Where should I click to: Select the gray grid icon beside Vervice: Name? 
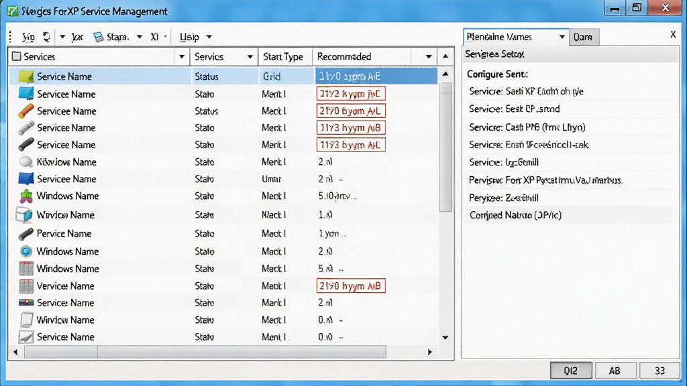point(26,285)
